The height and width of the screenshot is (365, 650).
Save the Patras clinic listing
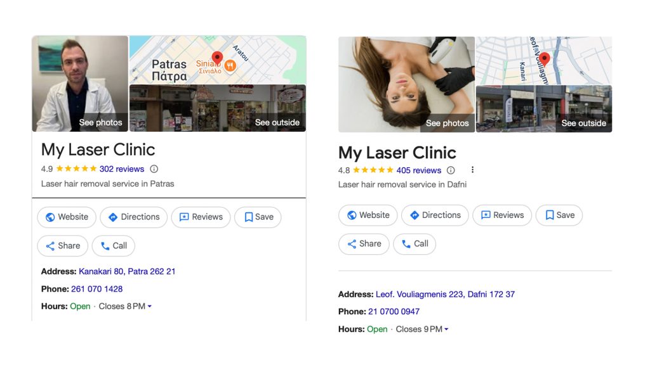pos(258,217)
